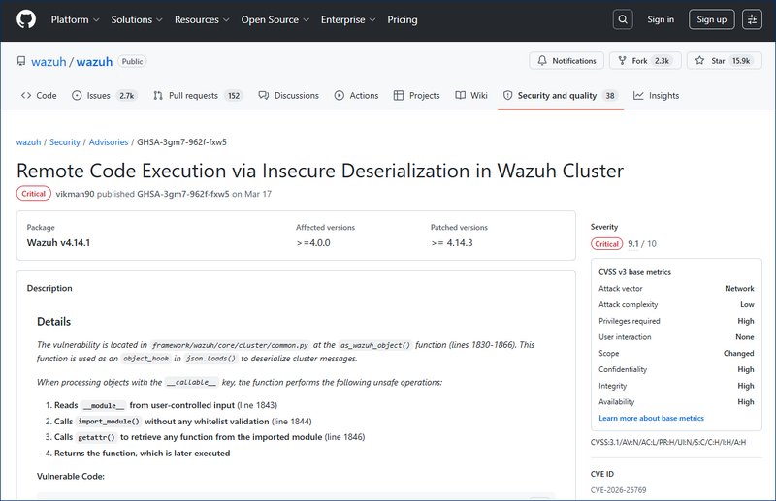Screen dimensions: 776x501
Task: Open the Wiki tab
Action: (471, 96)
